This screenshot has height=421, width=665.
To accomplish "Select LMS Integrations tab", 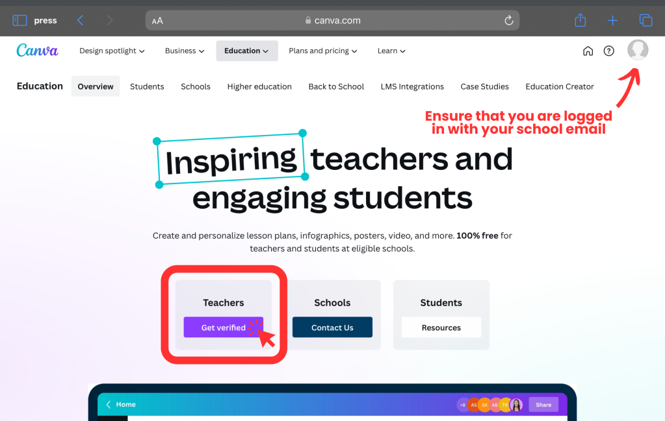I will click(412, 86).
